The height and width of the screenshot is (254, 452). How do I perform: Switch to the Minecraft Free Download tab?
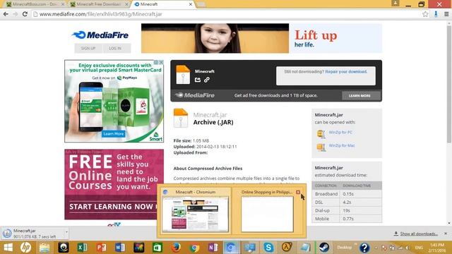[x=100, y=4]
